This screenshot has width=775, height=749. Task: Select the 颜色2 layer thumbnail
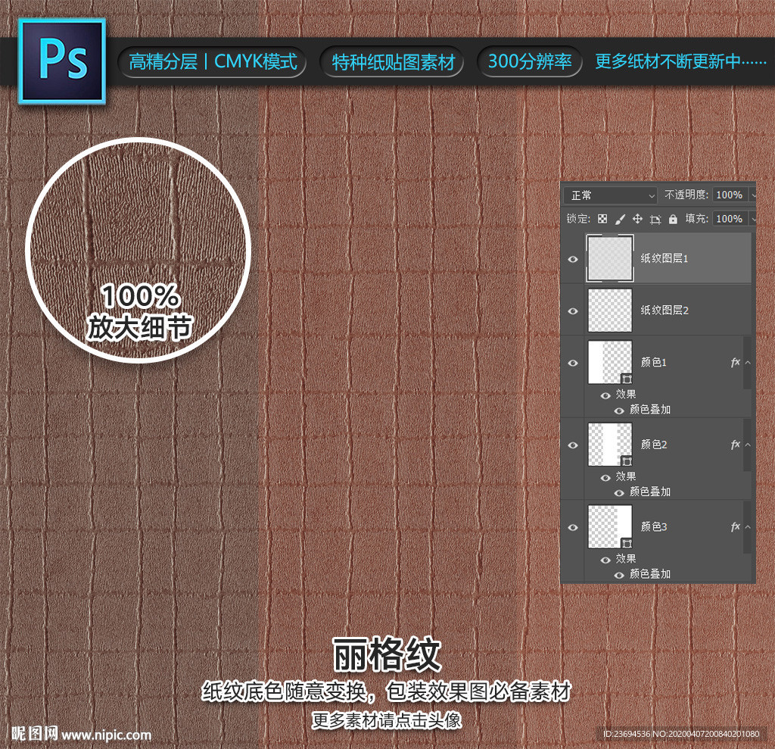[x=610, y=445]
